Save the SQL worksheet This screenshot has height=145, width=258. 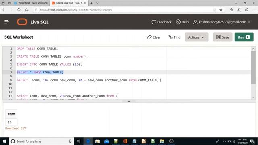click(x=223, y=37)
